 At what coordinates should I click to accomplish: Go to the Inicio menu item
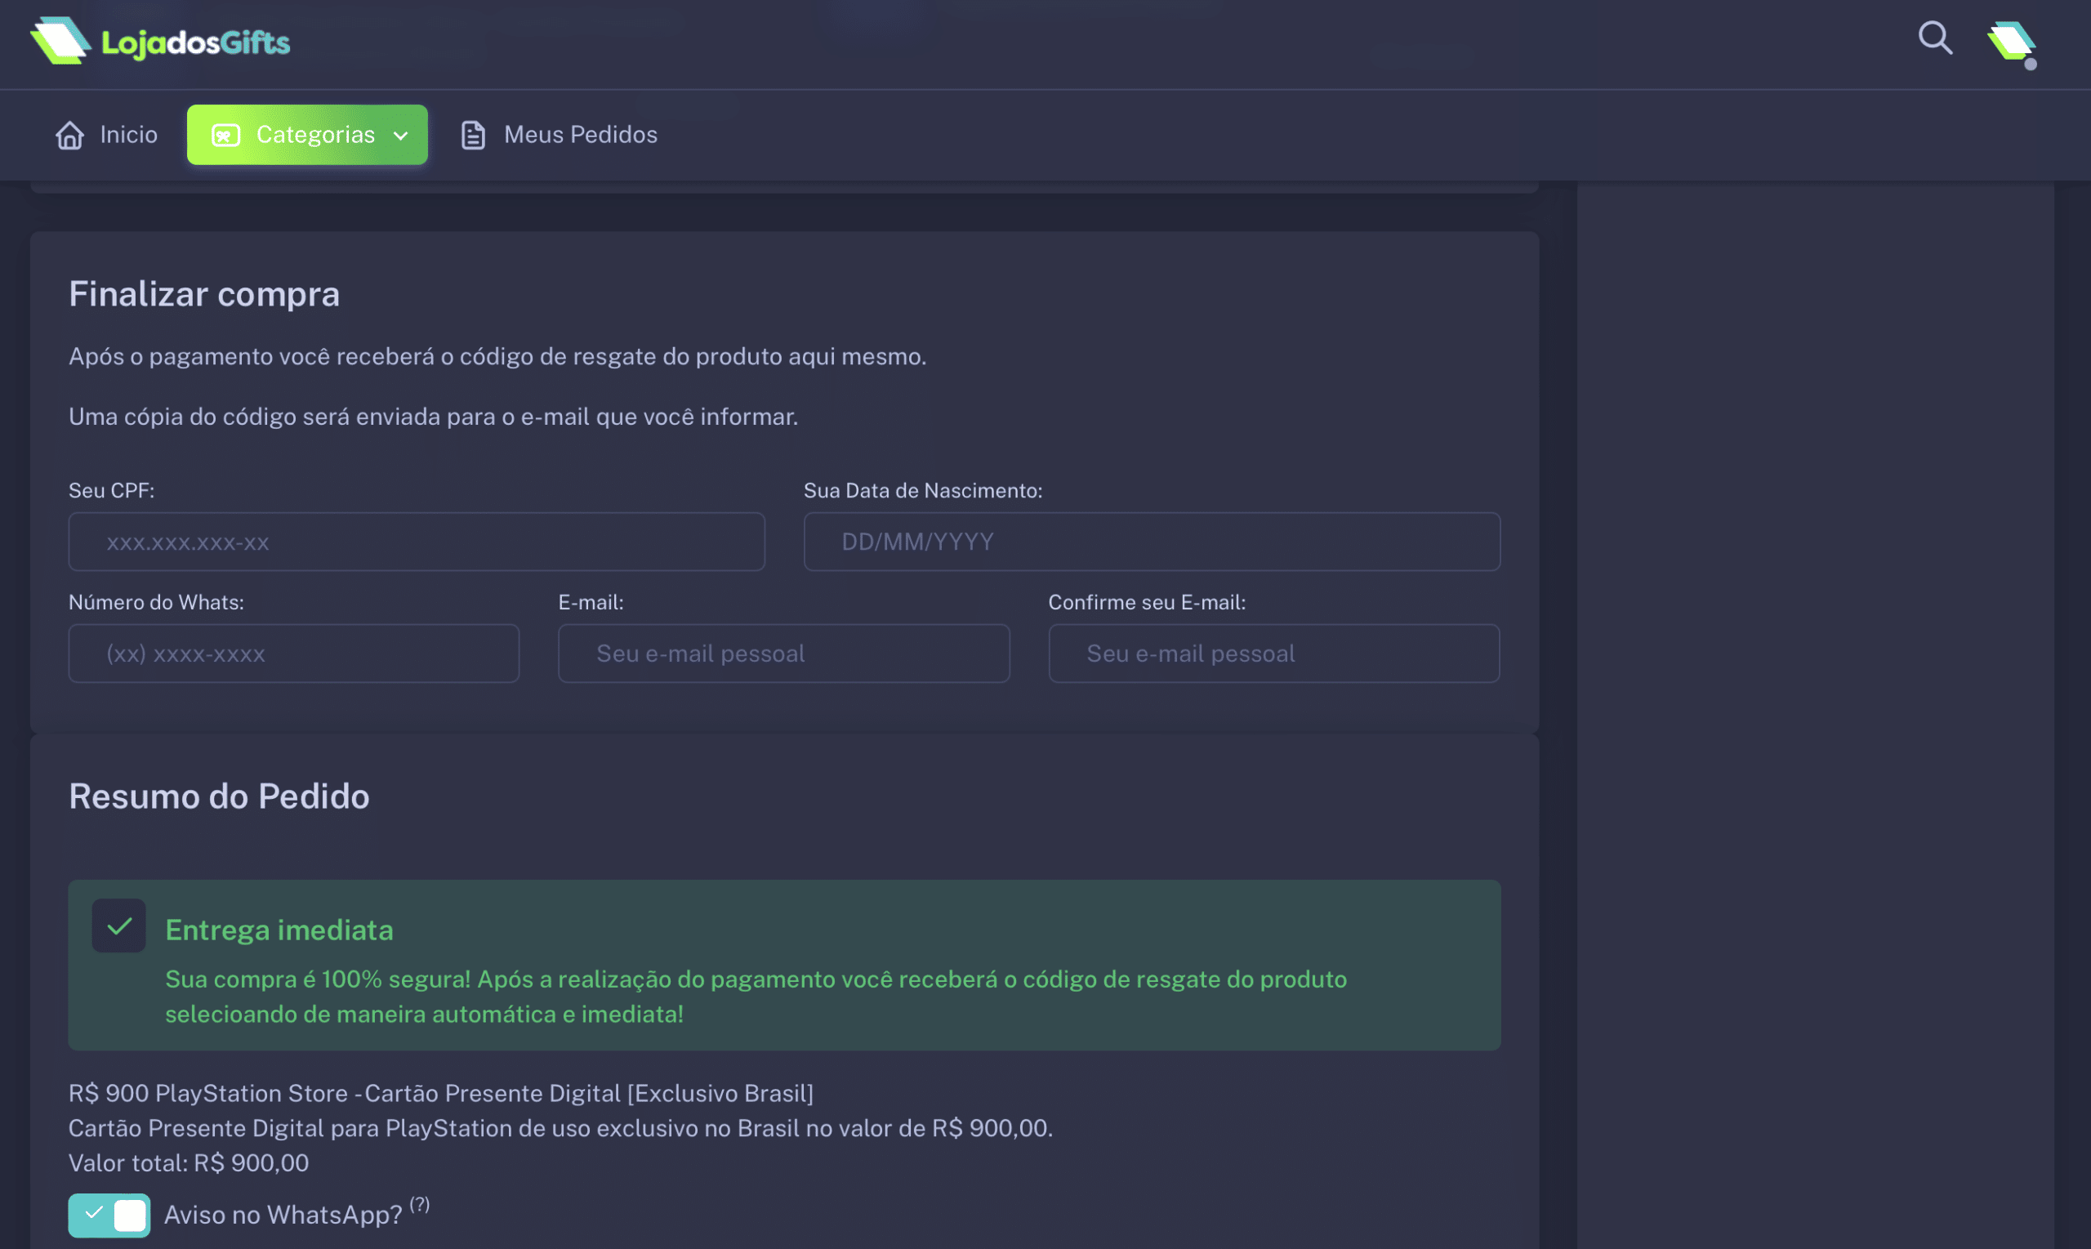click(107, 135)
